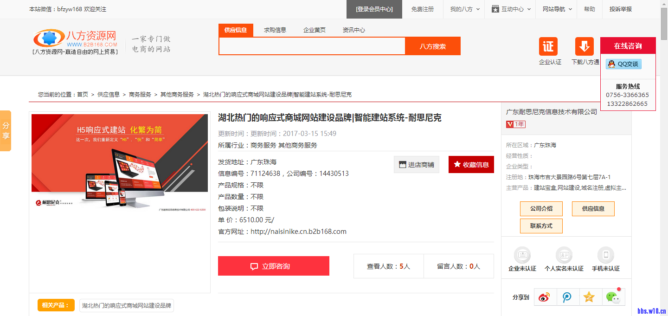668x316 pixels.
Task: Open 免费注册 registration link
Action: [x=423, y=9]
